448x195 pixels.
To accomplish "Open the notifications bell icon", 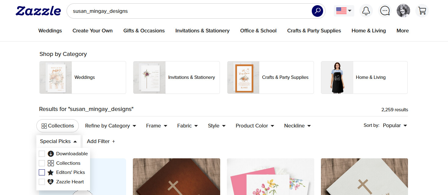I will point(366,11).
